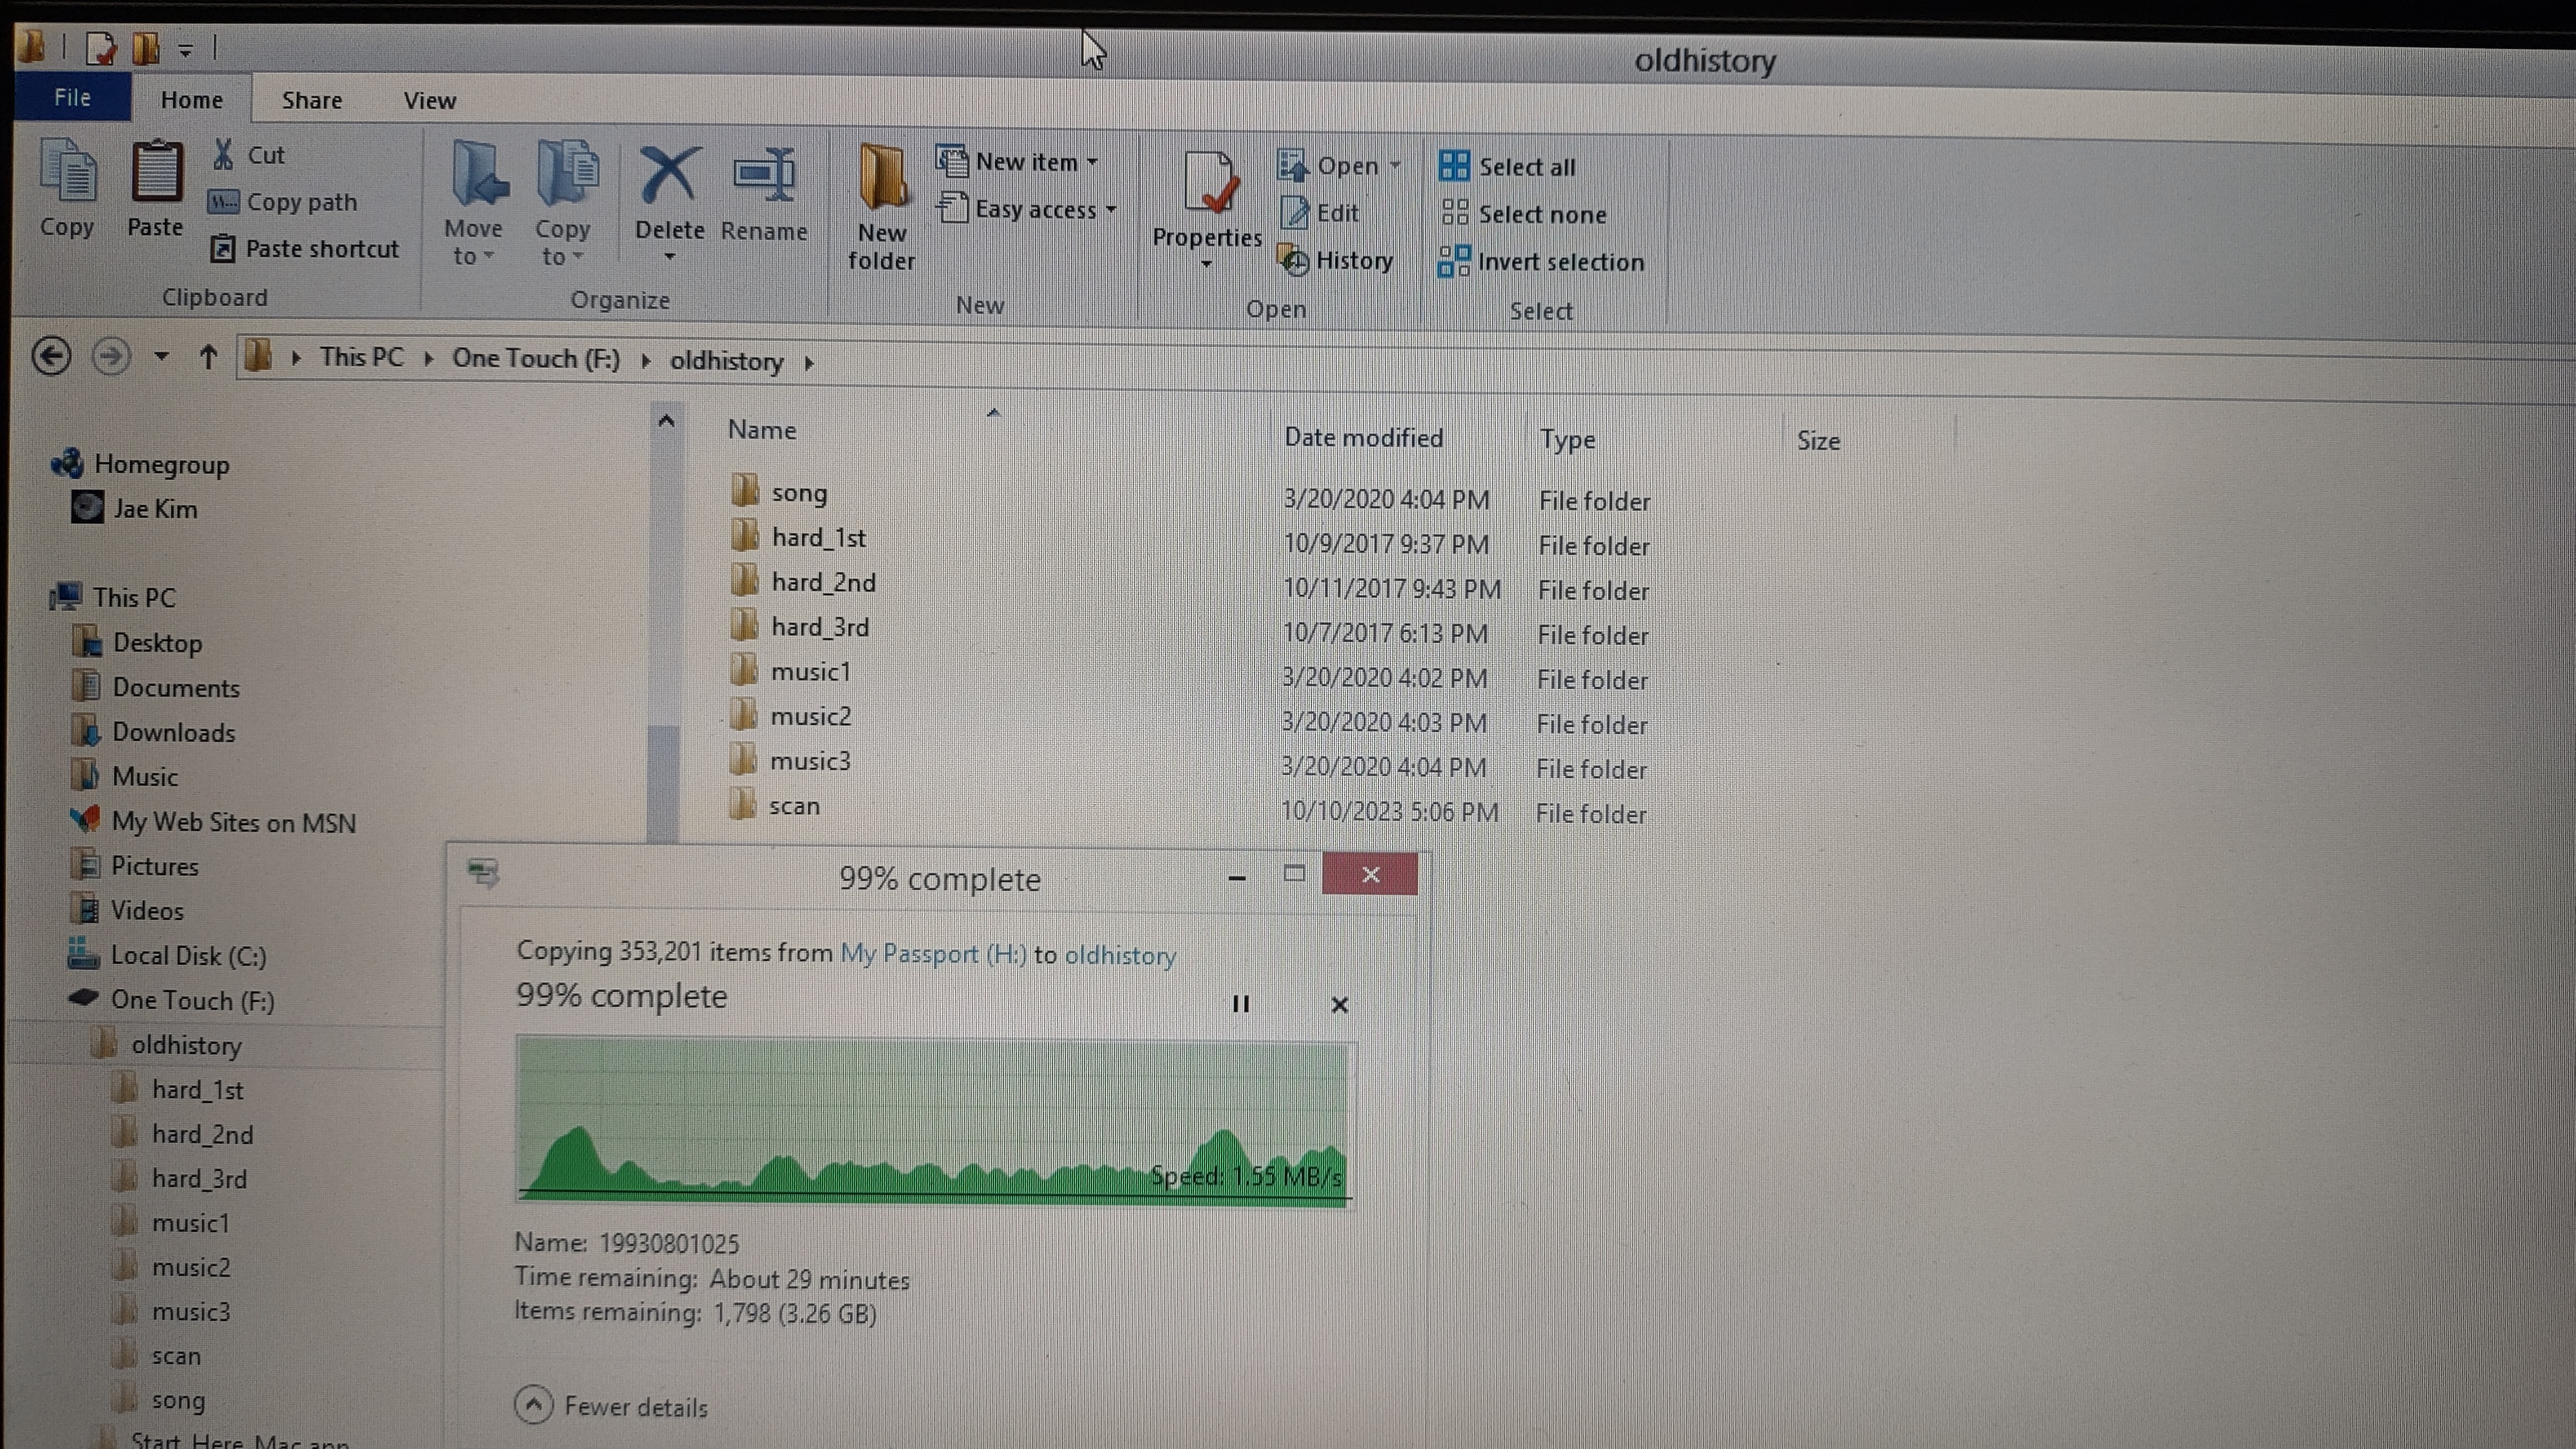Open the quick access toolbar dropdown
The width and height of the screenshot is (2576, 1449).
185,48
